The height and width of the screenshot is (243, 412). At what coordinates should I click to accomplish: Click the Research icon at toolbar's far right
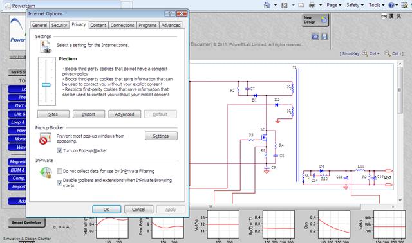click(405, 5)
